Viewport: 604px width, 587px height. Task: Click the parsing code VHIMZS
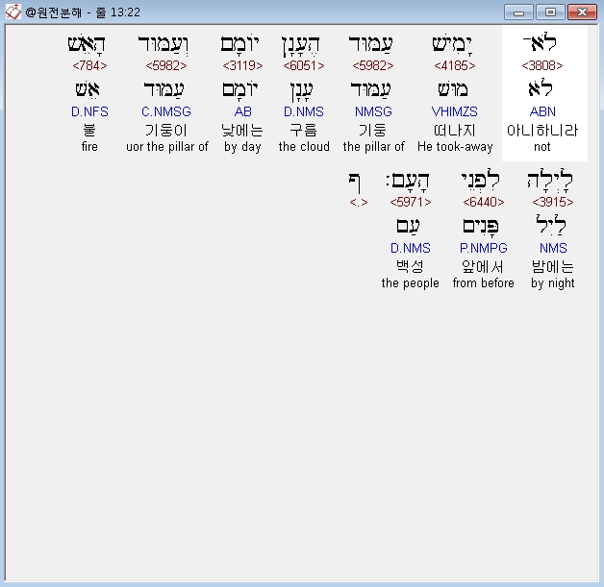[x=455, y=112]
